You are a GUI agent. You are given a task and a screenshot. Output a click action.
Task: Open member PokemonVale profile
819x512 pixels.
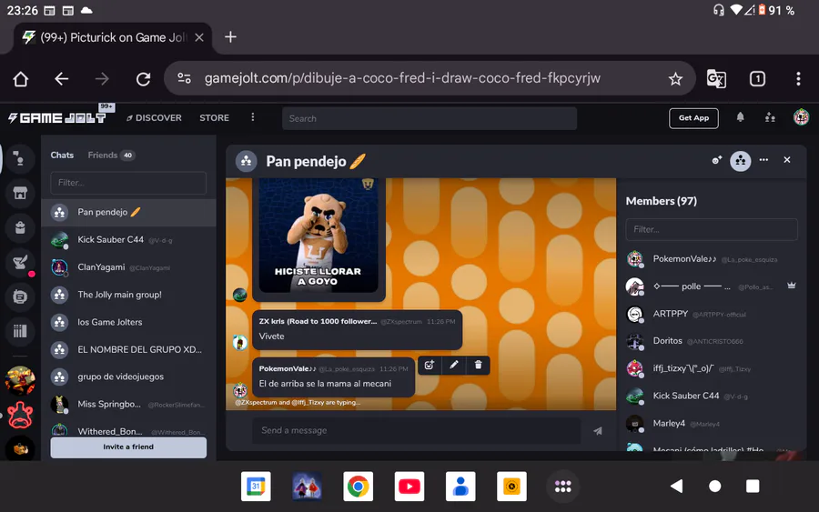712,259
